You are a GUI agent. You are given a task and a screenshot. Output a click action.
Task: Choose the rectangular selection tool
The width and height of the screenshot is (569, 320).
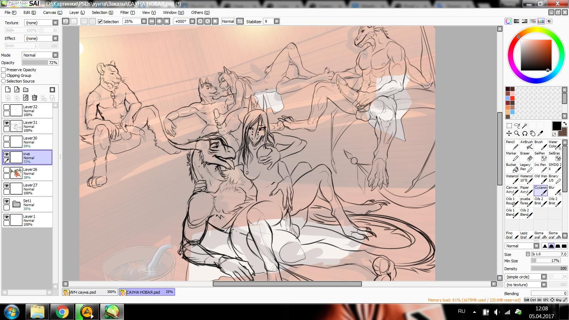tap(509, 126)
